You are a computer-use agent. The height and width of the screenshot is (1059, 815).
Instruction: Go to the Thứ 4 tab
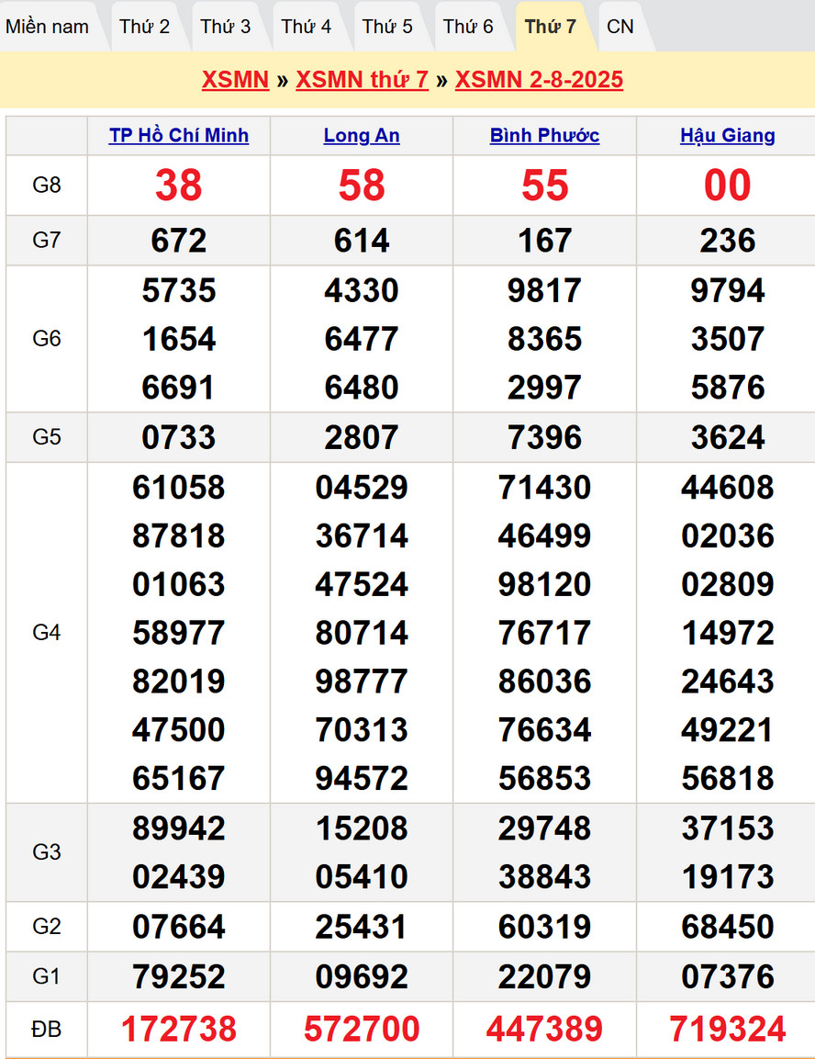(307, 27)
